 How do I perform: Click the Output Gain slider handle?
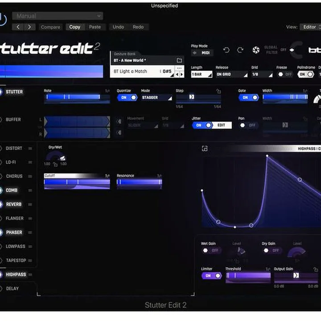(296, 276)
